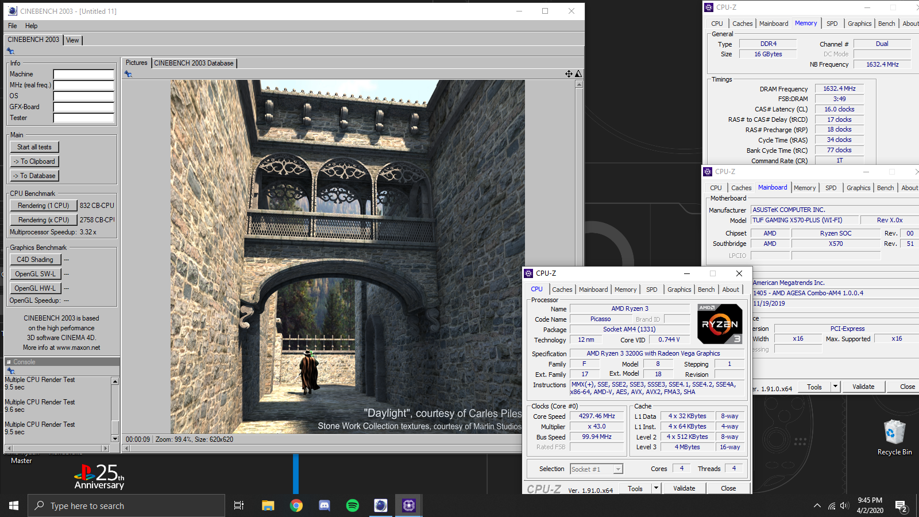Launch Google Chrome from the taskbar
919x517 pixels.
296,506
